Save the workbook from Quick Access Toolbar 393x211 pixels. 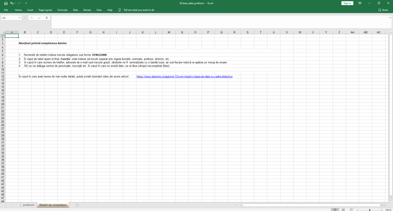point(6,3)
